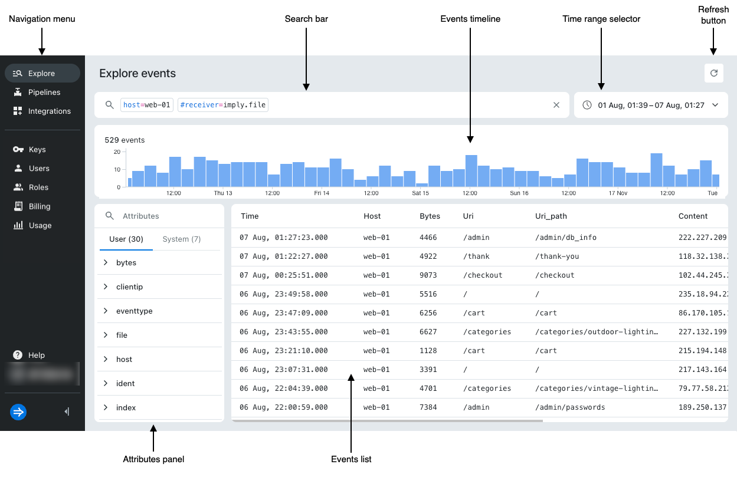Click the Attributes search field
This screenshot has height=484, width=737.
(x=165, y=216)
